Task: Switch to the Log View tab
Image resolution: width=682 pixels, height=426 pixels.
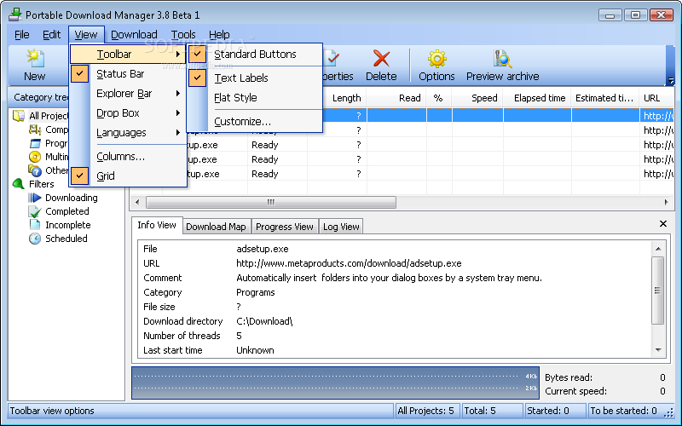Action: pyautogui.click(x=341, y=227)
